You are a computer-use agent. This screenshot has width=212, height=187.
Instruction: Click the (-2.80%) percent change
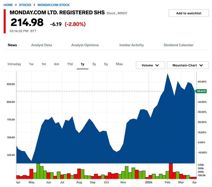(75, 24)
